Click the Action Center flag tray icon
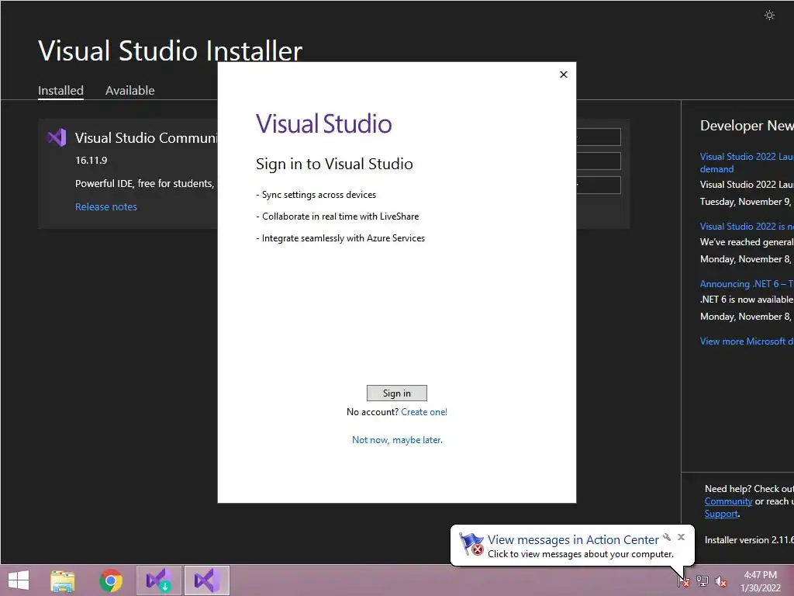The image size is (794, 596). coord(683,580)
